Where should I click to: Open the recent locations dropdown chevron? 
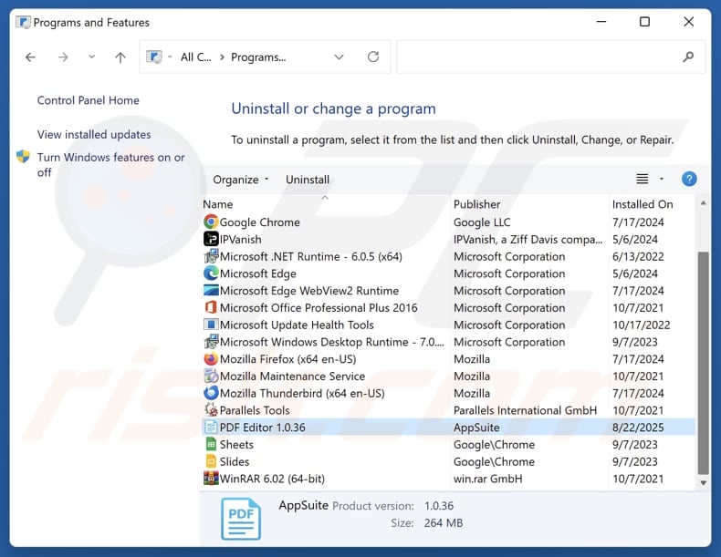92,57
